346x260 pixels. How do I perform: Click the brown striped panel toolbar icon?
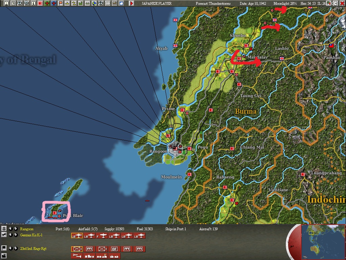pyautogui.click(x=115, y=3)
